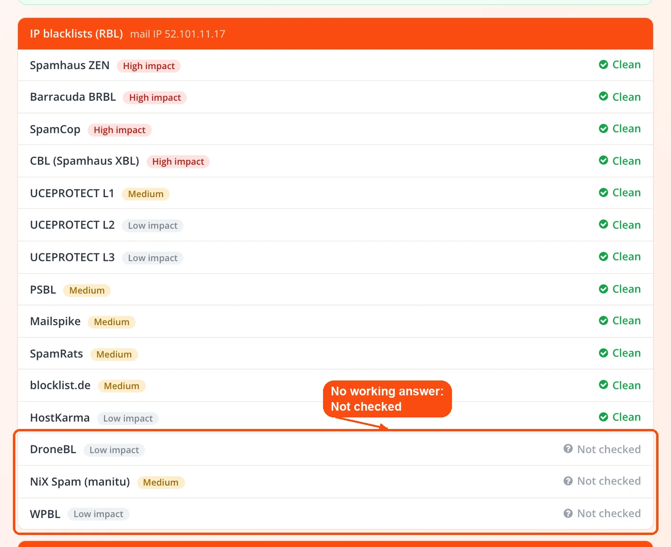Click the "Clean" status text for Mailspike
Image resolution: width=671 pixels, height=547 pixels.
[626, 321]
